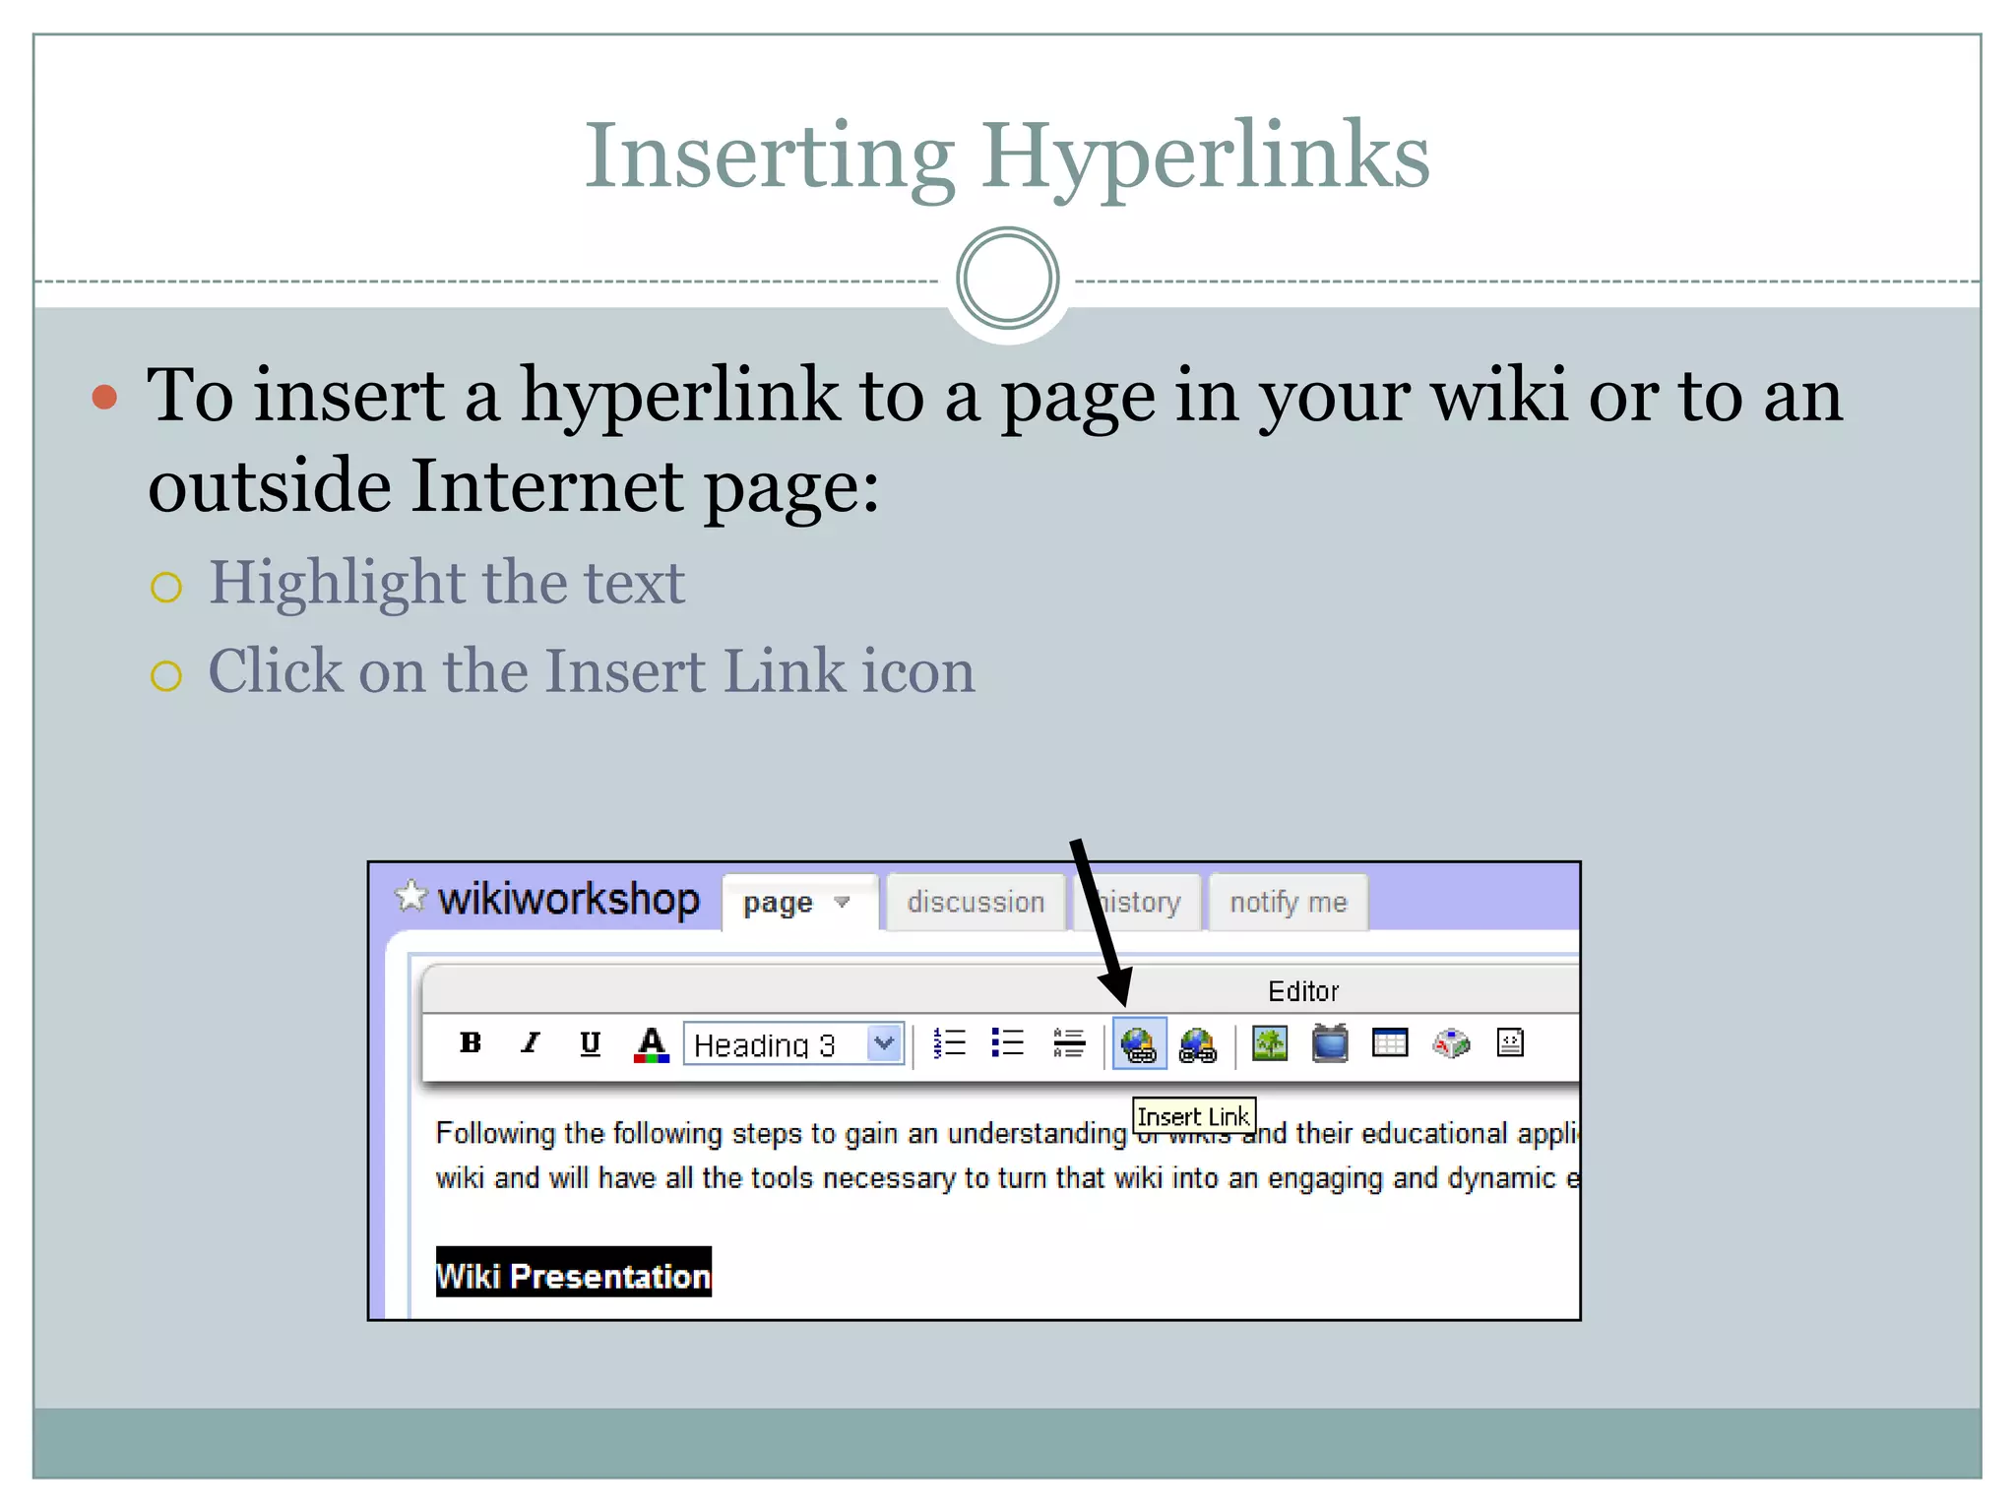Insert a table with the table icon
2016x1512 pixels.
[1390, 1043]
